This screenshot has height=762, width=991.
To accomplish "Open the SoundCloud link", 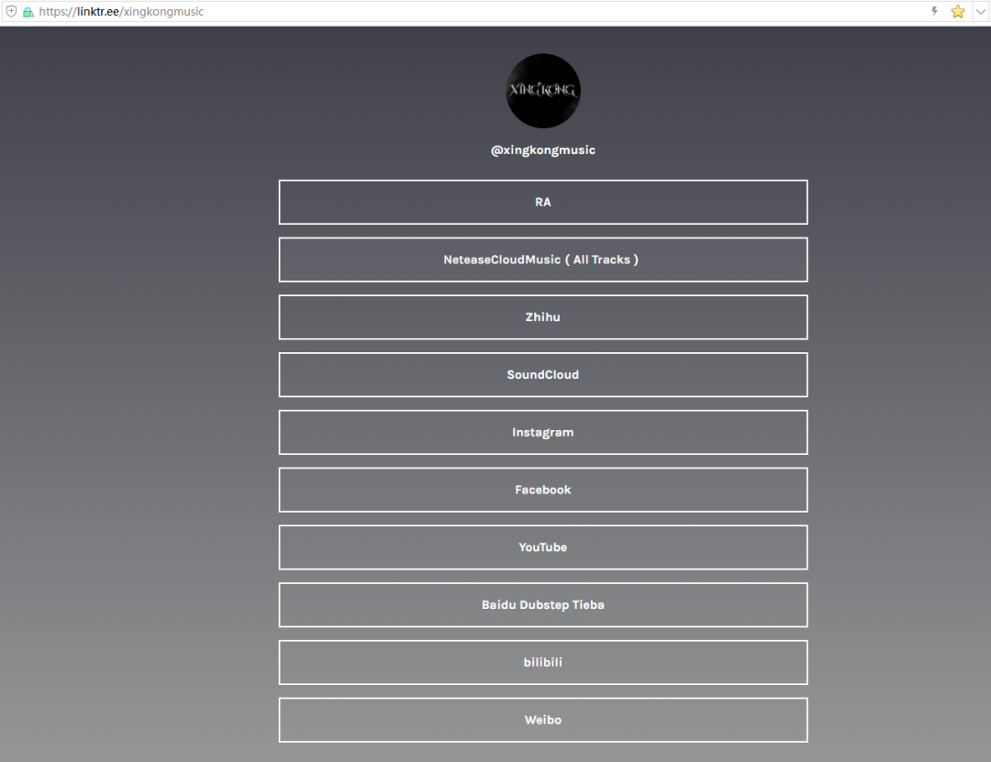I will point(543,375).
